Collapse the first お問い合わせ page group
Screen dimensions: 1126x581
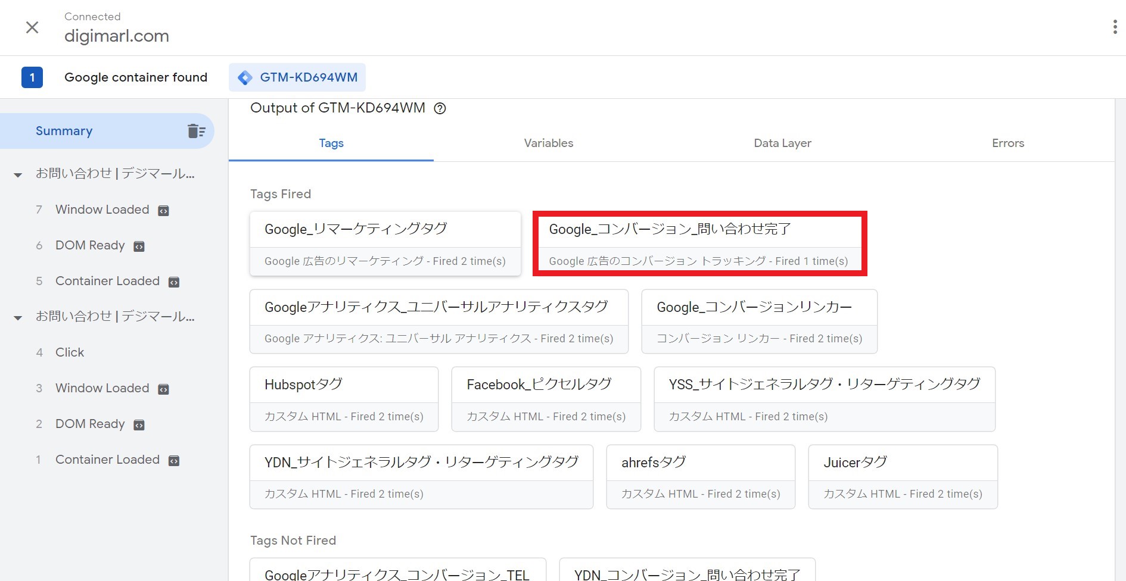pyautogui.click(x=18, y=174)
